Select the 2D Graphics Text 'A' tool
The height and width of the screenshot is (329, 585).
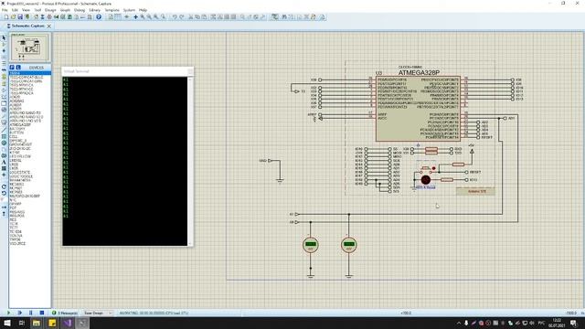tap(4, 163)
